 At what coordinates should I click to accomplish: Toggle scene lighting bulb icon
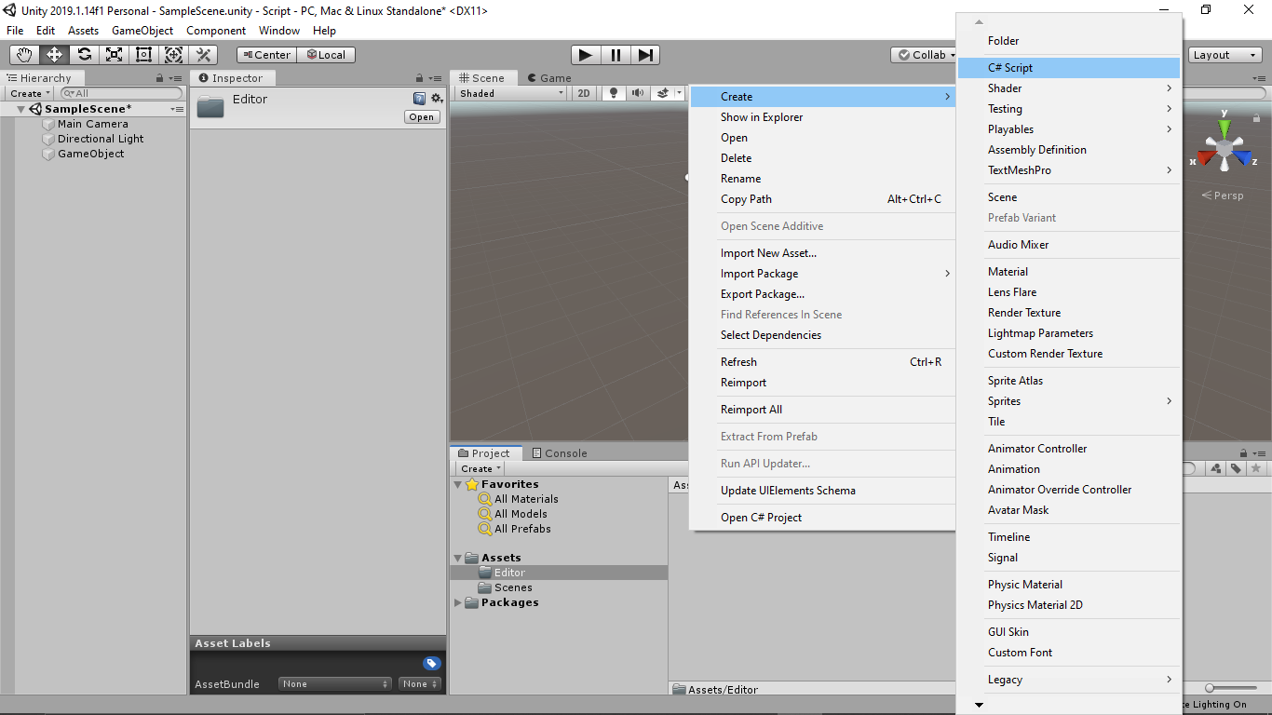click(x=614, y=93)
